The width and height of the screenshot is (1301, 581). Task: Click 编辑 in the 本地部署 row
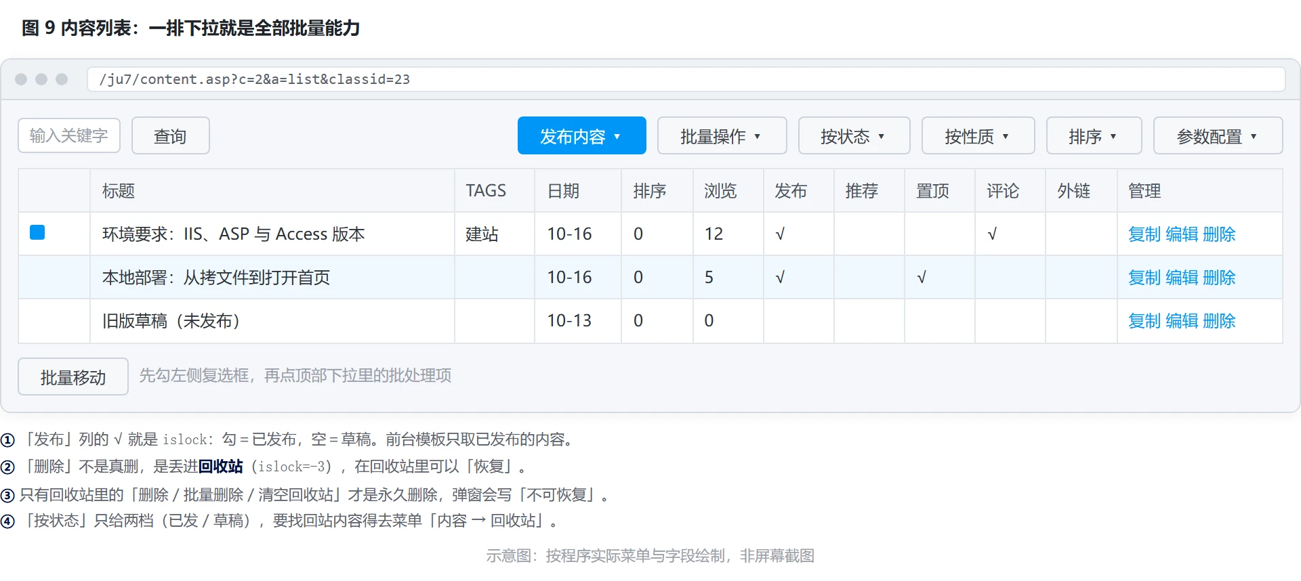pos(1182,278)
